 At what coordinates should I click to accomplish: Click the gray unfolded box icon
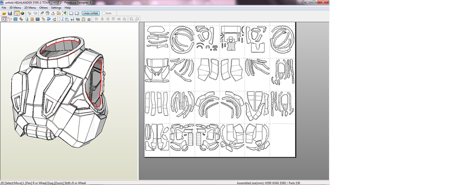[x=48, y=13]
